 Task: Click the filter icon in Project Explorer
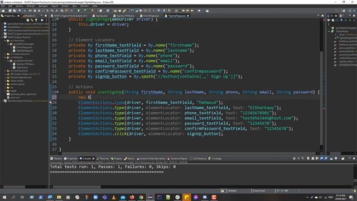coord(36,20)
